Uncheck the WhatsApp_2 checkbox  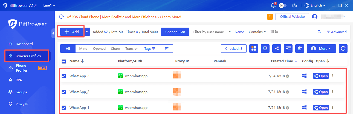tap(64, 92)
